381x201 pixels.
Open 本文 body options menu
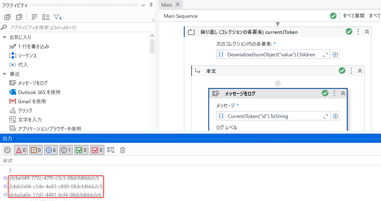(x=351, y=71)
